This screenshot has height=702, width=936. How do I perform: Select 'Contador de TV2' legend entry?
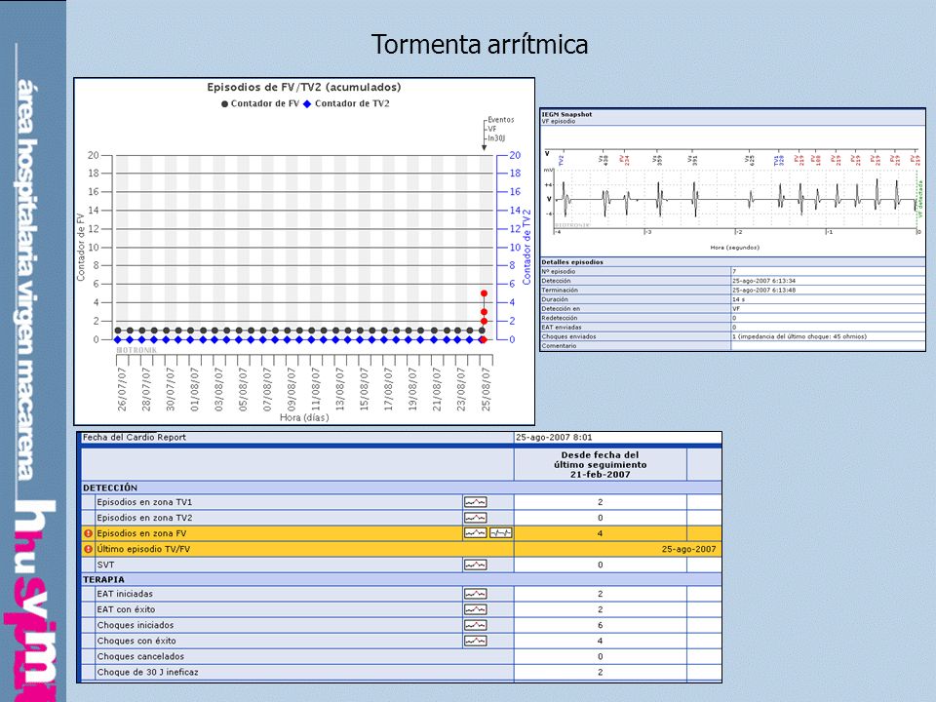346,104
